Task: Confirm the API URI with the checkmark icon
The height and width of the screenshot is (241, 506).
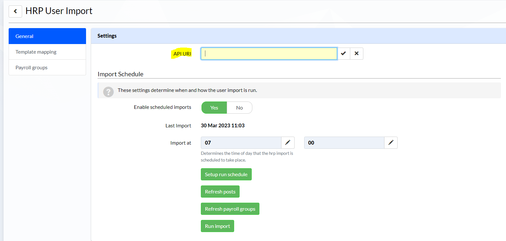Action: coord(344,54)
